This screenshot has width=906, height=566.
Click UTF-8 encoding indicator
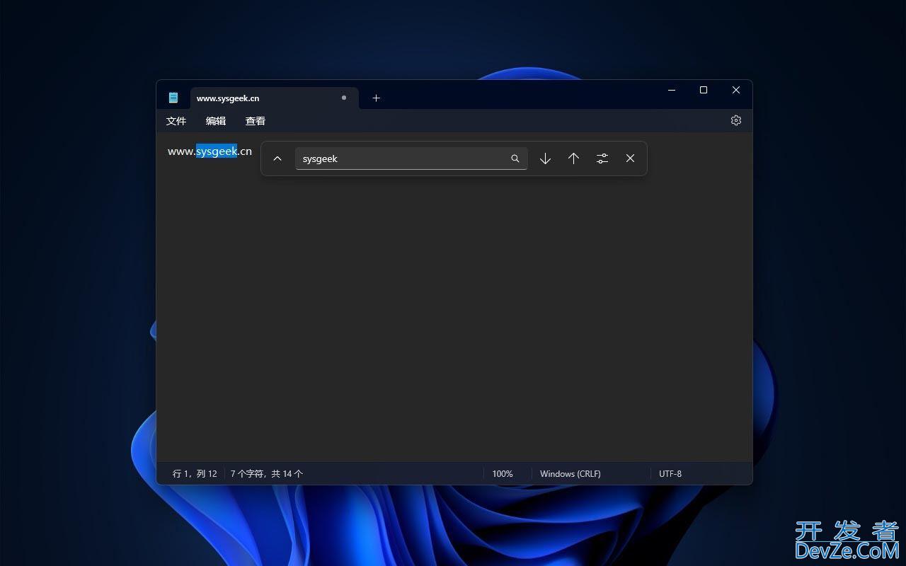point(670,474)
